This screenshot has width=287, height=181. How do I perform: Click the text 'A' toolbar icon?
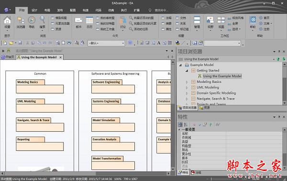pyautogui.click(x=159, y=43)
